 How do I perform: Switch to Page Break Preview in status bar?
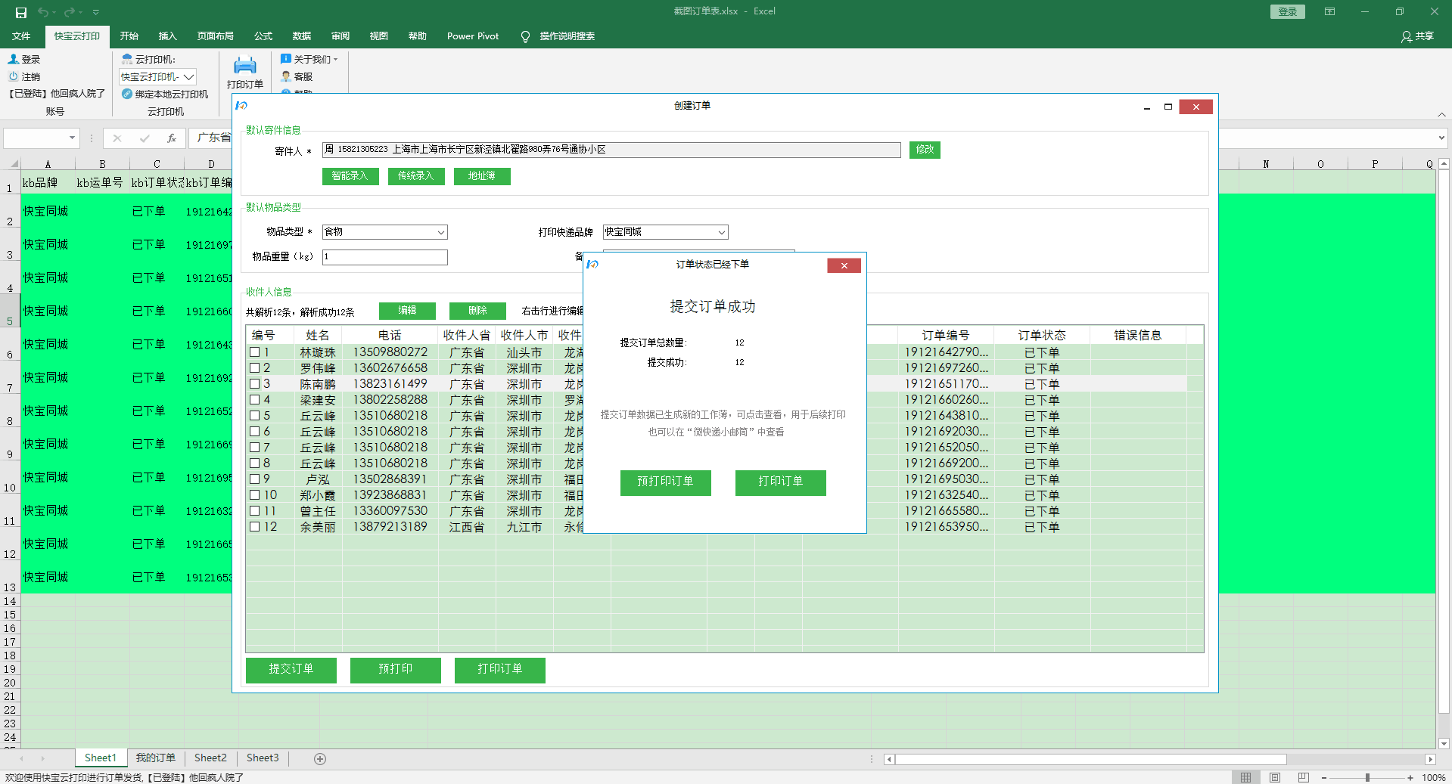click(x=1303, y=777)
